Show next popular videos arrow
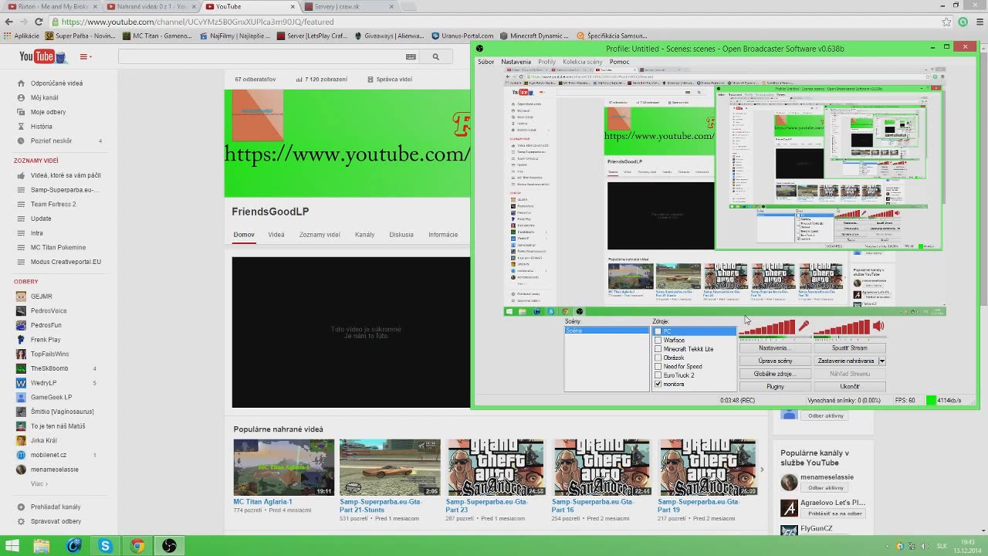The height and width of the screenshot is (556, 988). click(762, 470)
